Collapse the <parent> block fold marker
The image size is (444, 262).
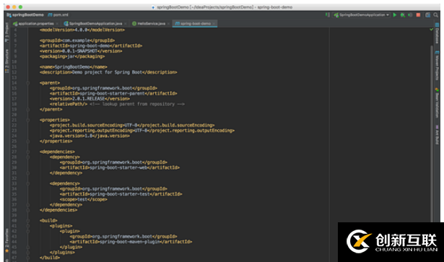(28, 83)
